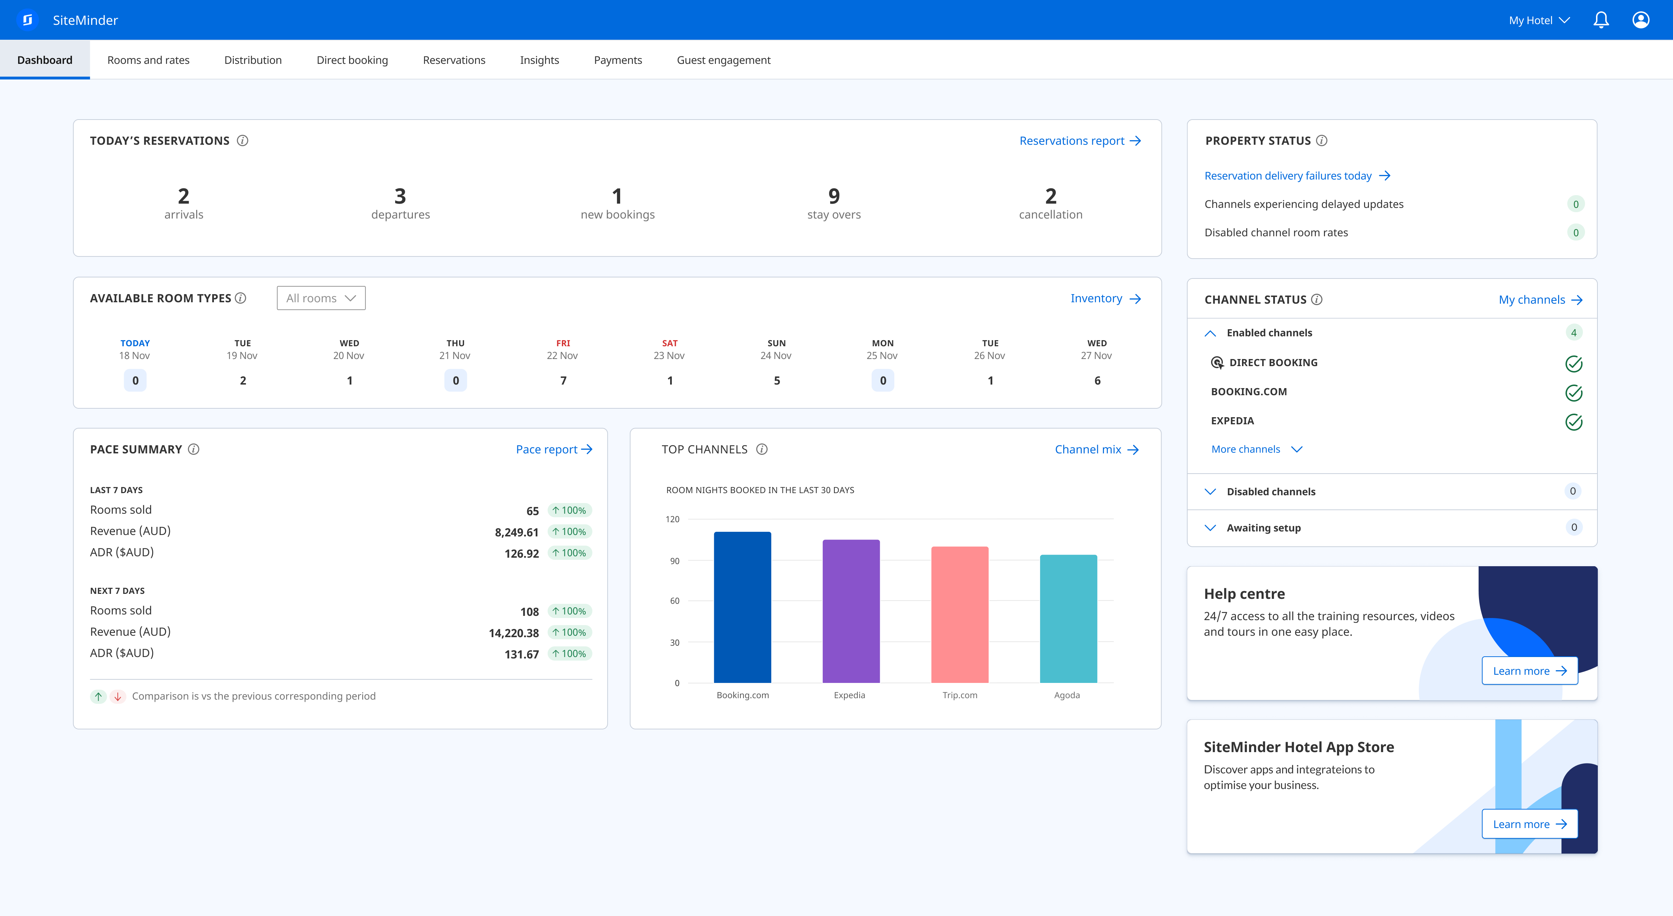Click the SiteMinder logo icon
This screenshot has width=1673, height=916.
(x=27, y=20)
